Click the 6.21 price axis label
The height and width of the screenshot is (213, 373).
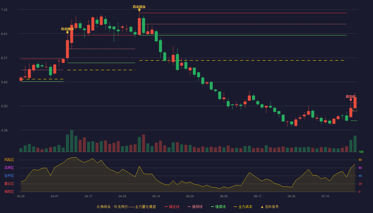click(4, 58)
